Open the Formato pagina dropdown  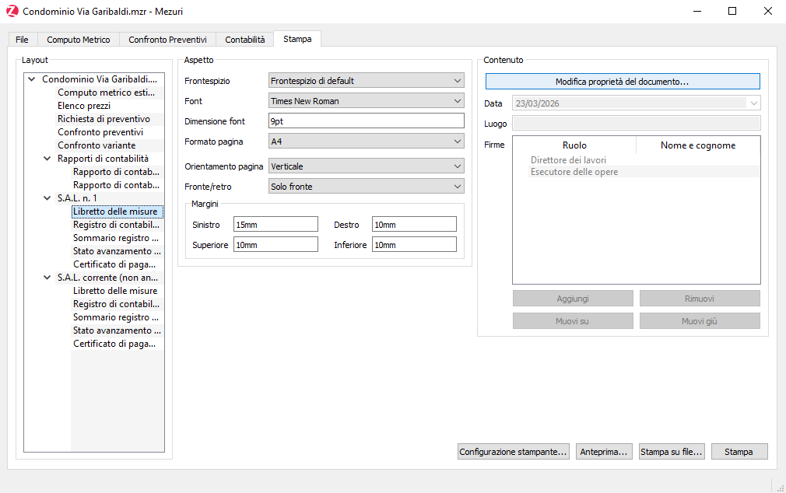point(366,142)
